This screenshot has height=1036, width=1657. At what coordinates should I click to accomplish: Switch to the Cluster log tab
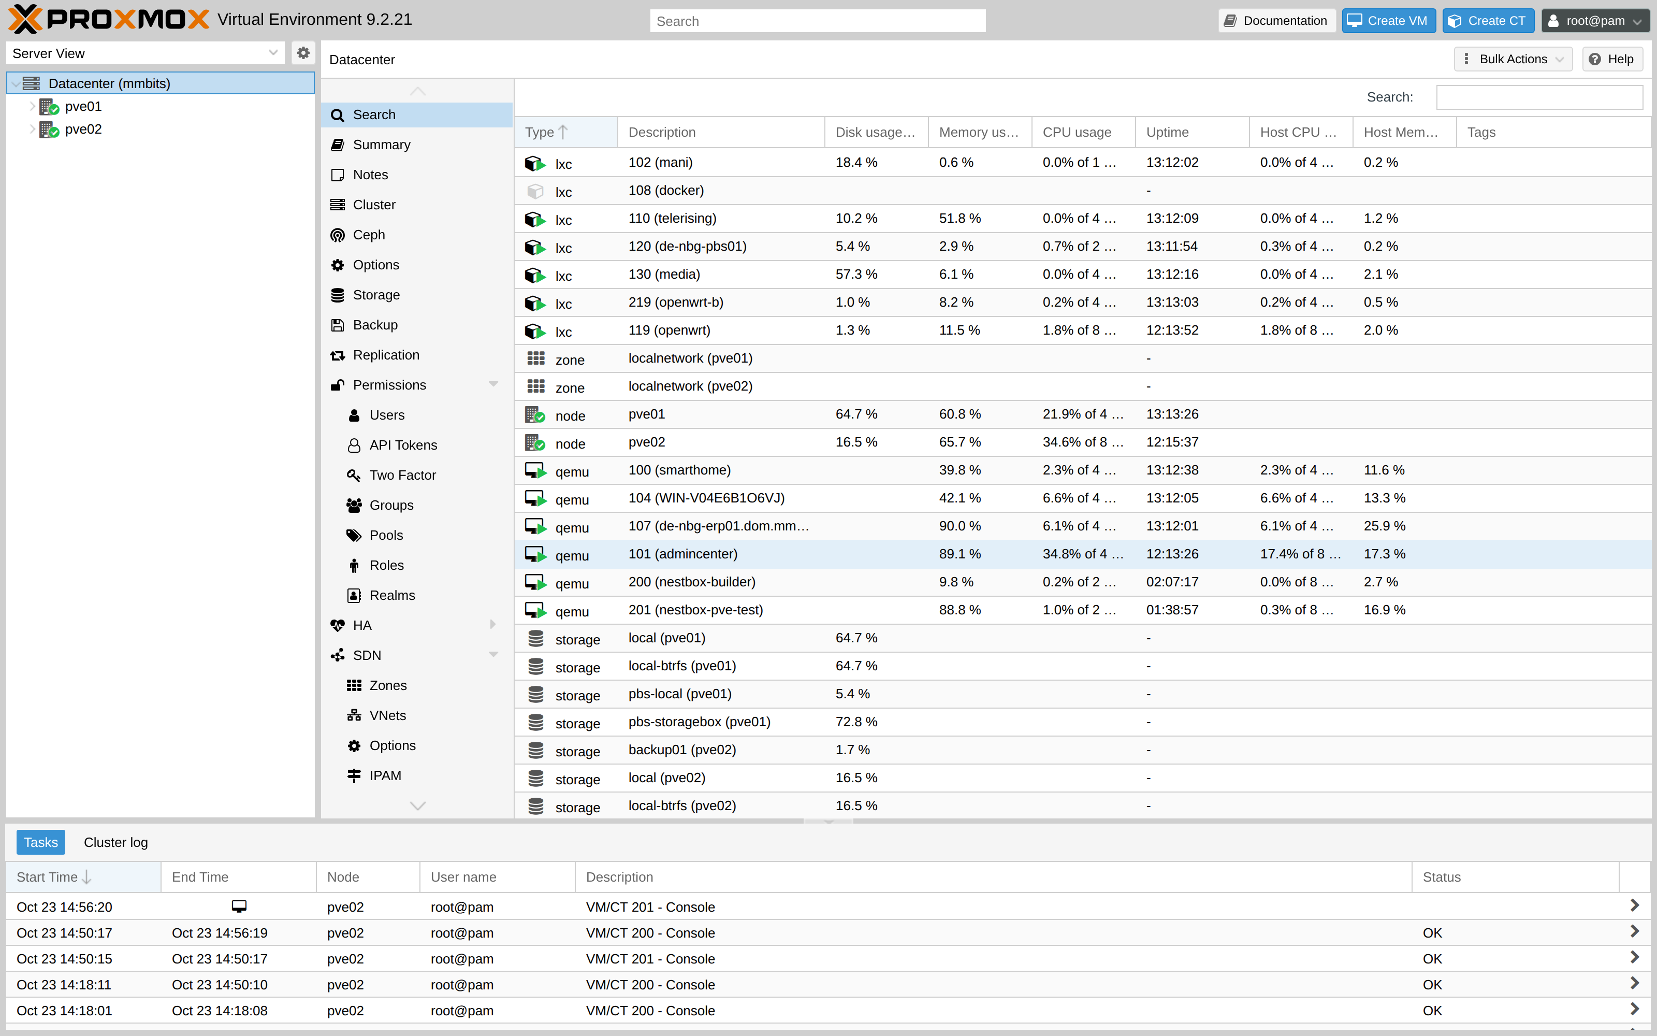[x=115, y=842]
